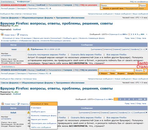Open 'Расширенный поиск' link
Screen dimensions: 148x130
135,8
